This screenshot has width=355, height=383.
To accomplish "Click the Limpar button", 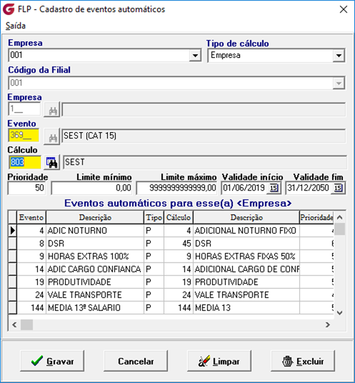I will pyautogui.click(x=219, y=361).
